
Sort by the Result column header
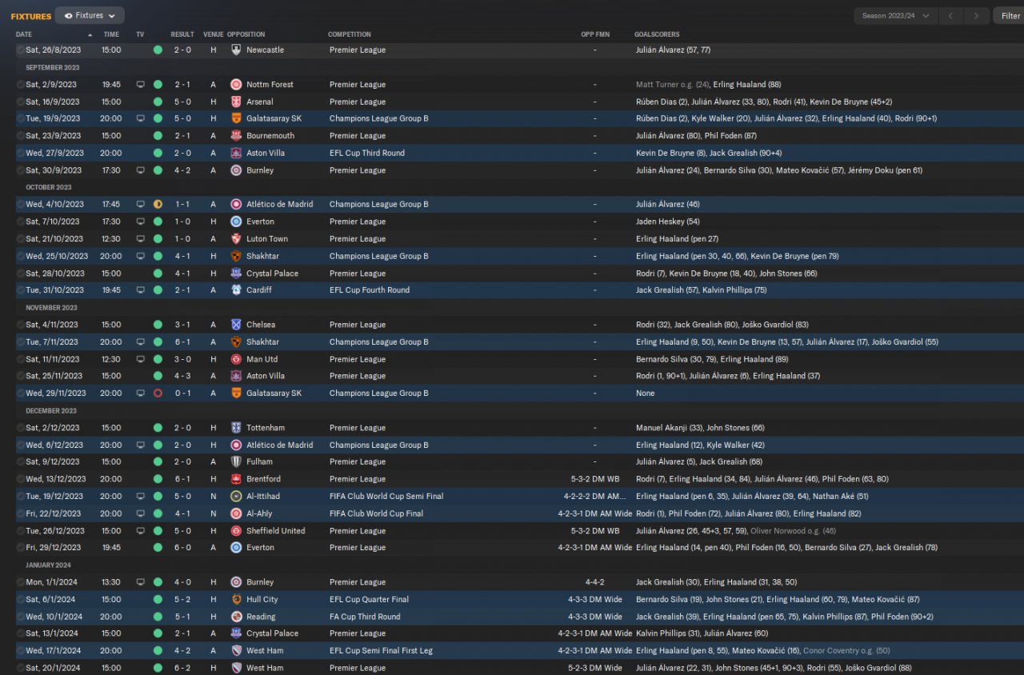coord(182,34)
